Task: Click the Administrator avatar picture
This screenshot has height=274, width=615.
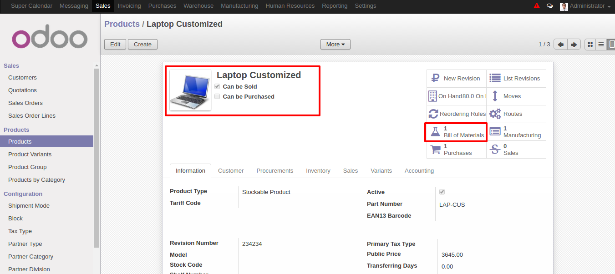Action: [564, 6]
